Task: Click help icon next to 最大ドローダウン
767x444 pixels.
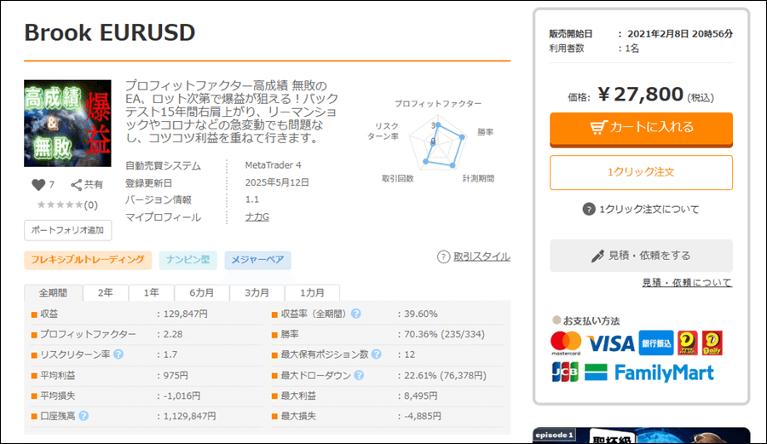Action: [x=359, y=375]
